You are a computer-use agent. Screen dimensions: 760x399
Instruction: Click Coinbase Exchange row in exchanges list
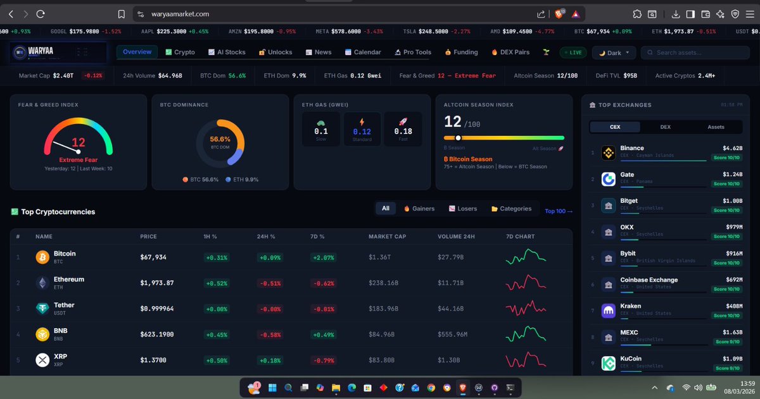(666, 285)
